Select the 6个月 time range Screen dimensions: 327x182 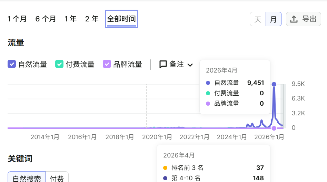[46, 19]
